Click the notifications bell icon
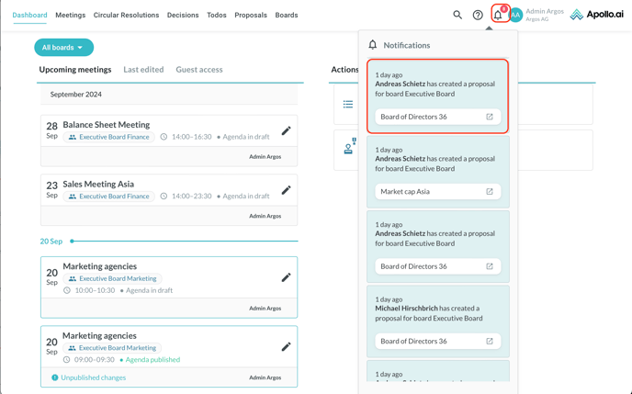632x394 pixels. click(x=498, y=15)
